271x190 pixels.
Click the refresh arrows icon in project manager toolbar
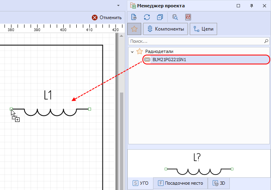pos(147,17)
